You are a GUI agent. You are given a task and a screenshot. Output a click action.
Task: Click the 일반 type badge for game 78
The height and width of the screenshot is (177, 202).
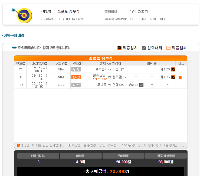[76, 69]
